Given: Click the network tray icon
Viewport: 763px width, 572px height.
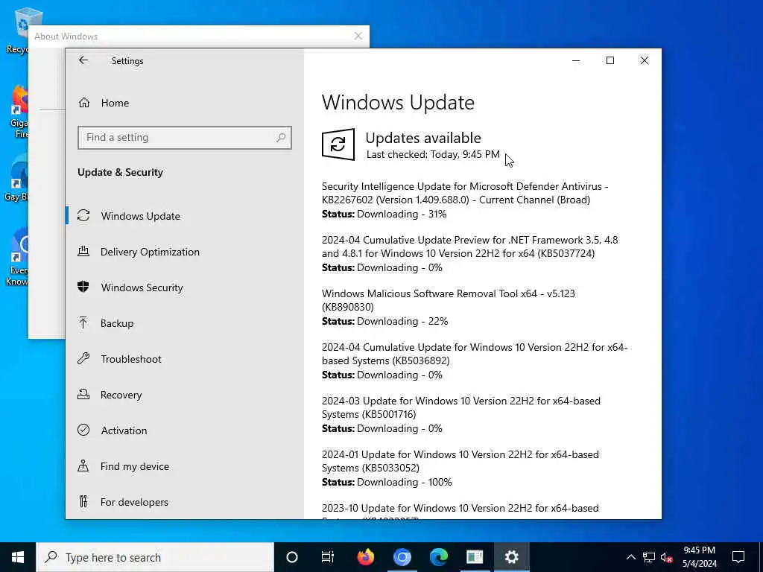Looking at the screenshot, I should [x=649, y=557].
